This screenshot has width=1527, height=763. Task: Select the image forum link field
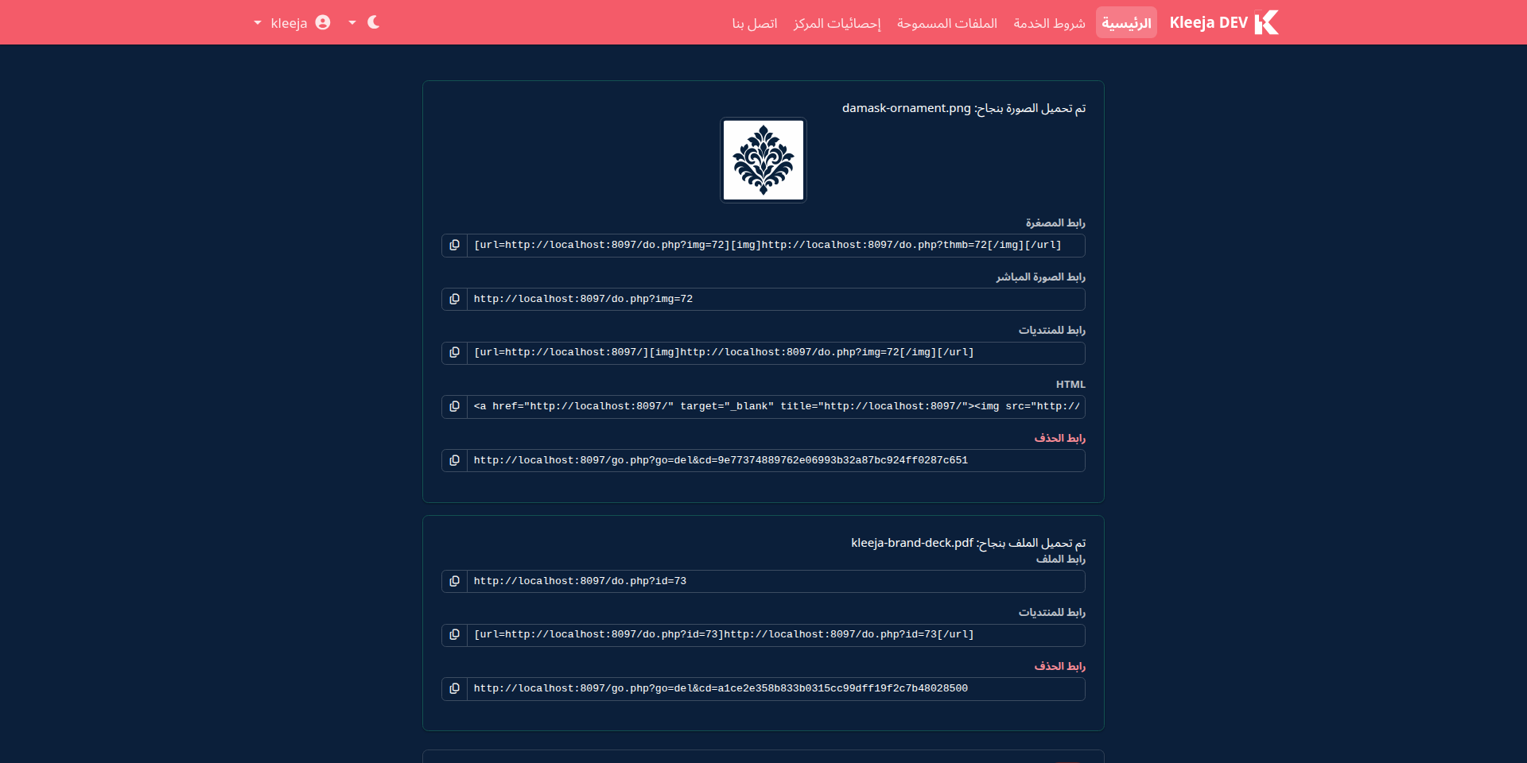pos(775,353)
